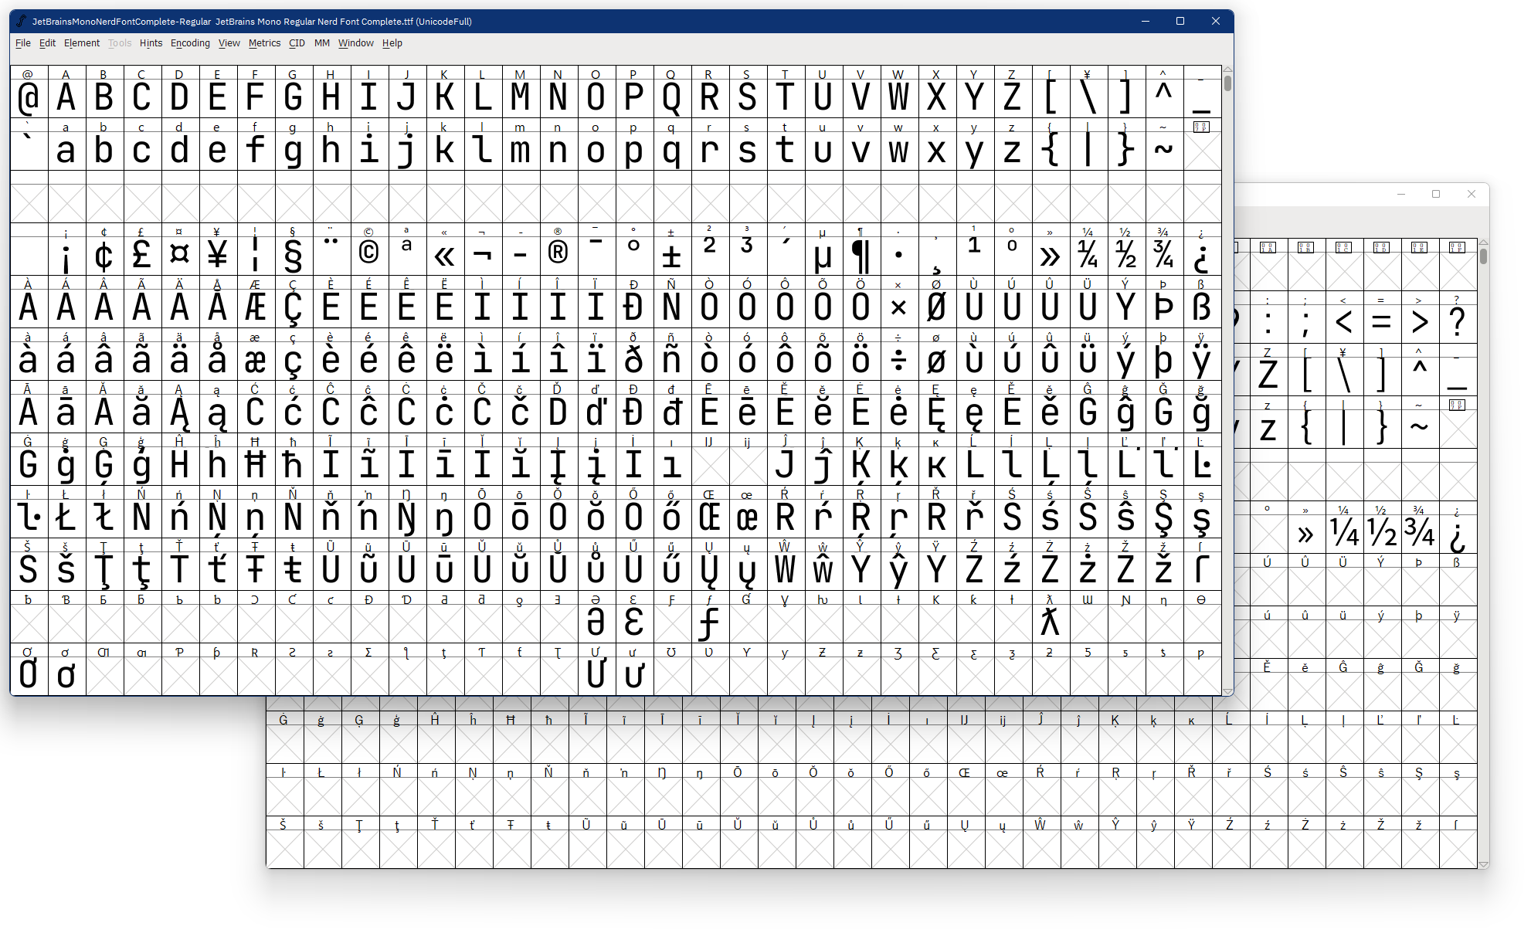Select the Æ ligature glyph

point(256,302)
